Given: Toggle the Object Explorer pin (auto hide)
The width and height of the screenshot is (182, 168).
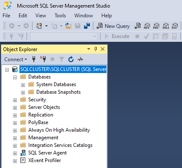Looking at the screenshot, I should point(95,49).
